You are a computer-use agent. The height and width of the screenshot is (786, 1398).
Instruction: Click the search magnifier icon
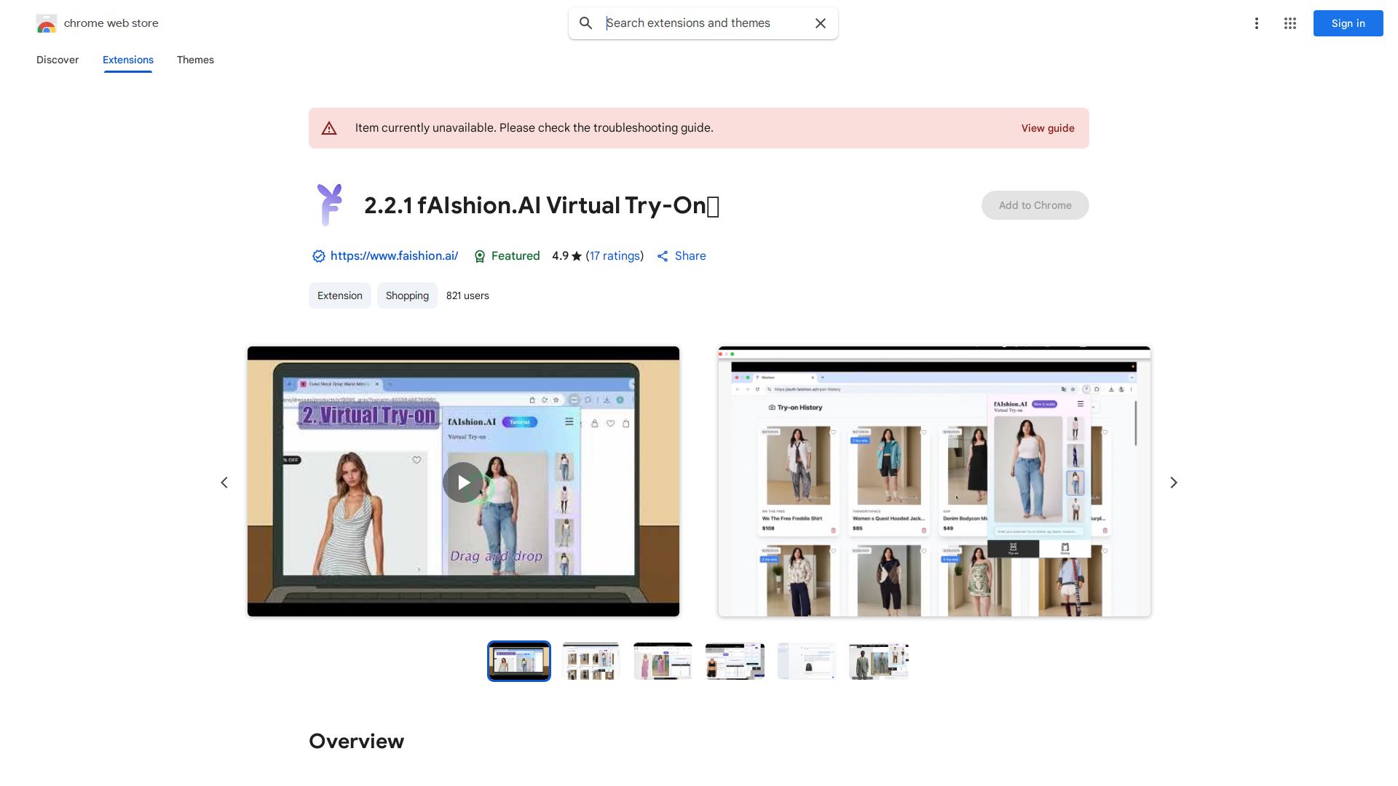tap(585, 23)
